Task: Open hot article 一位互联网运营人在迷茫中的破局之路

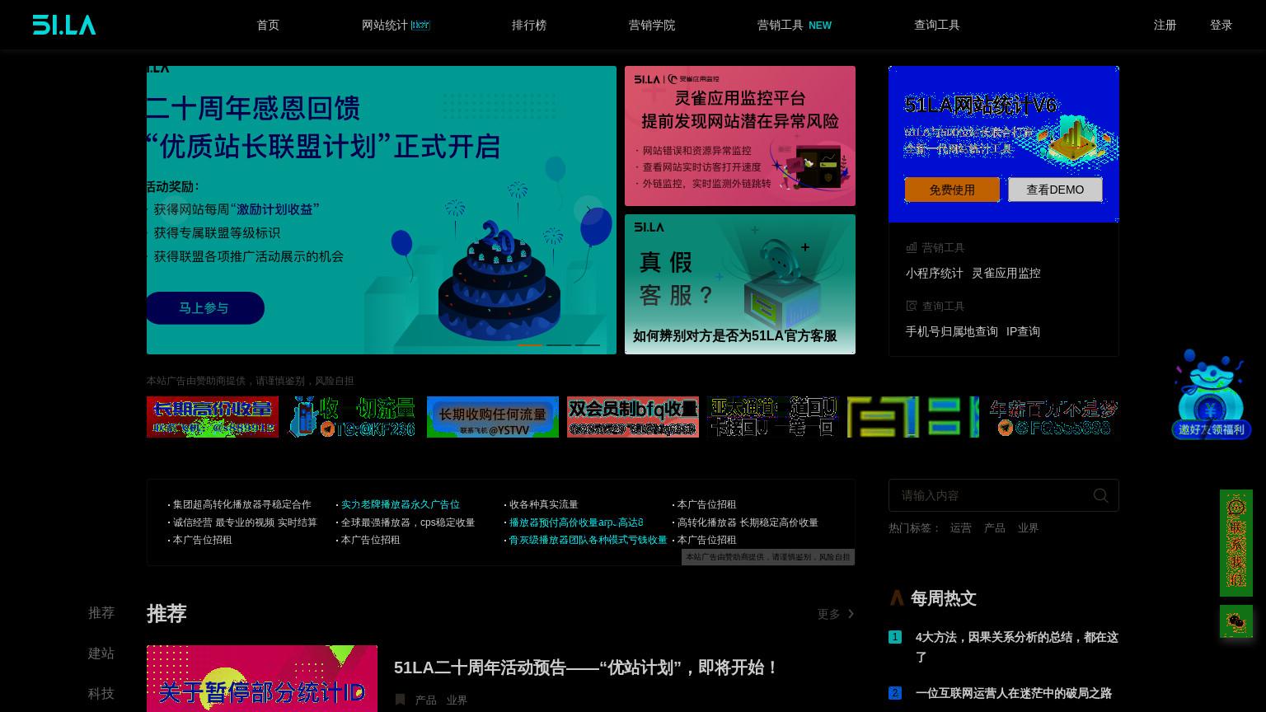Action: click(x=1014, y=694)
